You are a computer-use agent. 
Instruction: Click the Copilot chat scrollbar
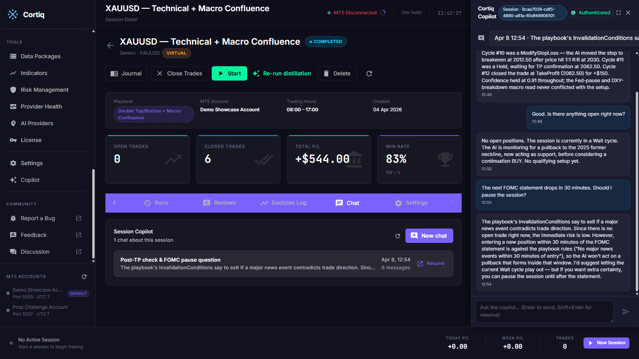pyautogui.click(x=637, y=191)
